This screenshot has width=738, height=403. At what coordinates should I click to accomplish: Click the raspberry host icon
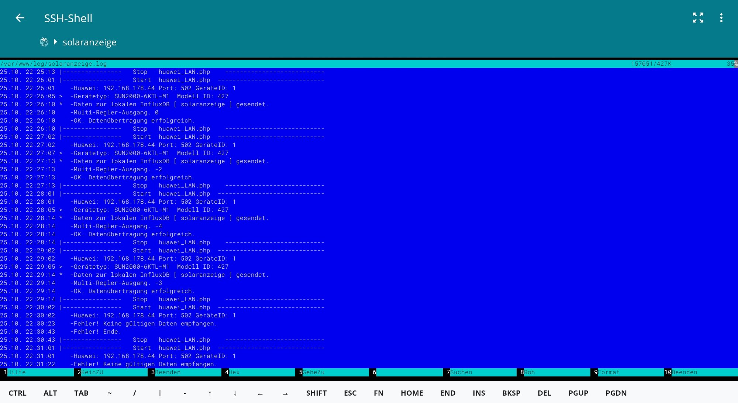click(x=44, y=42)
